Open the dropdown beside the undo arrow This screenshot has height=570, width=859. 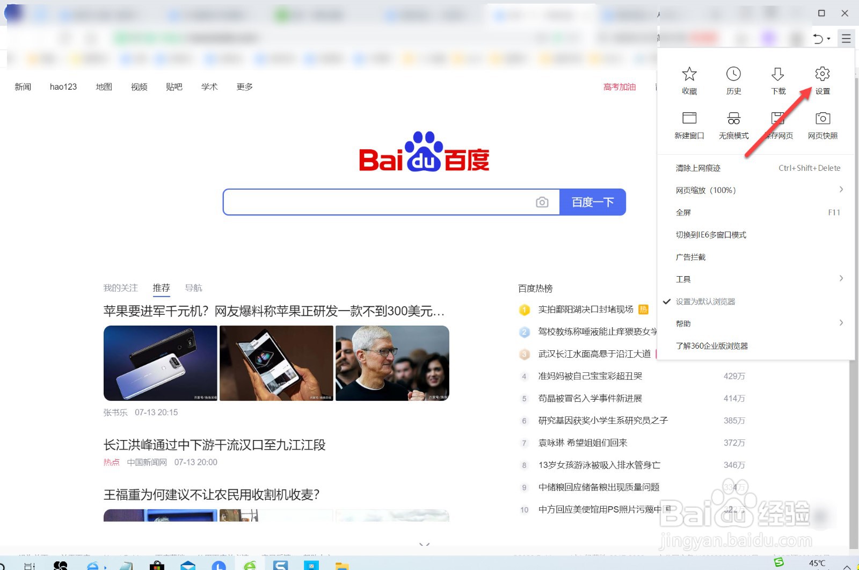(829, 39)
